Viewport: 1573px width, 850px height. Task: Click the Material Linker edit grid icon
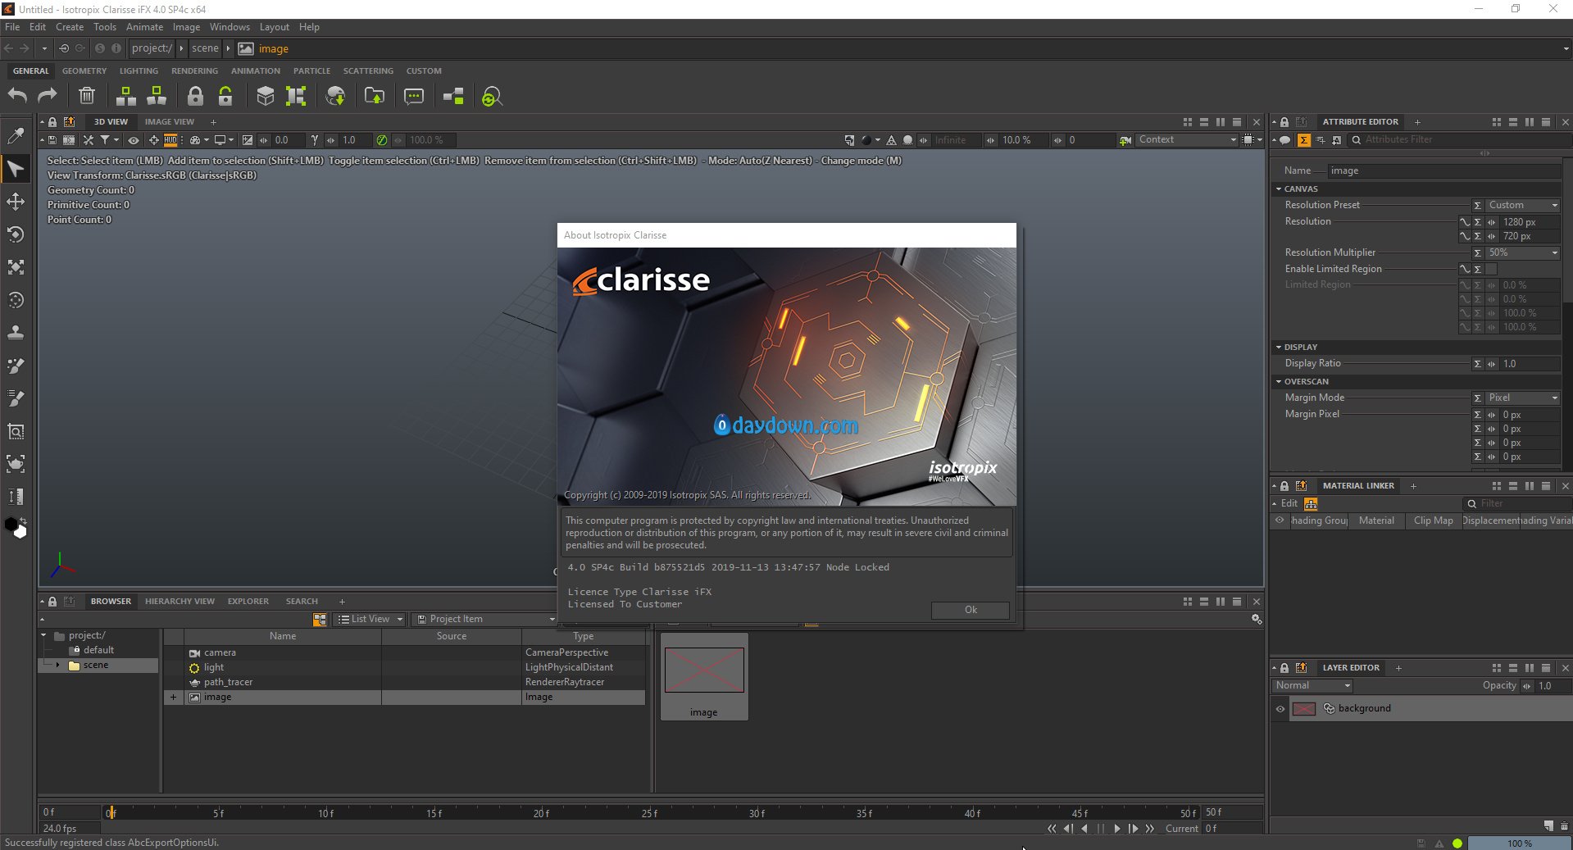pyautogui.click(x=1311, y=503)
